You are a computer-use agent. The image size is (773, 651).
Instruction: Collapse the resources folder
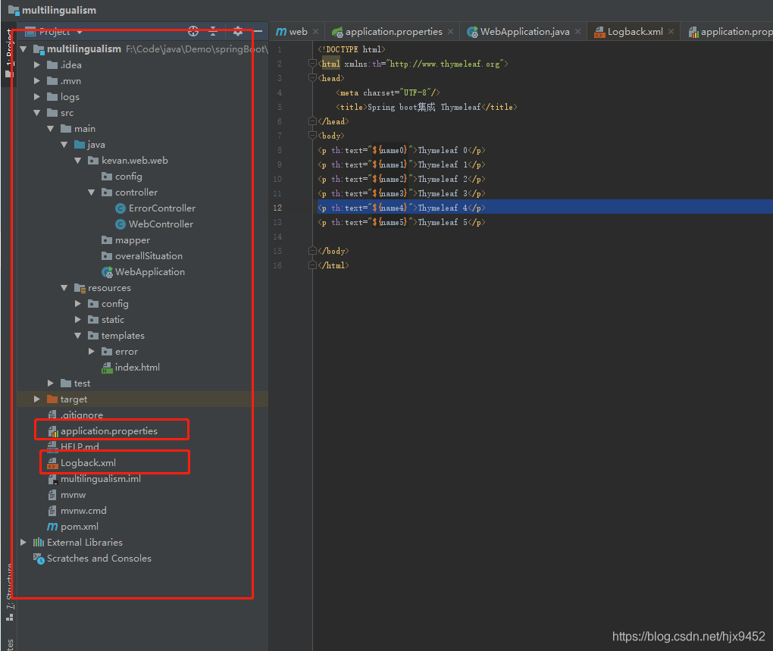pyautogui.click(x=64, y=288)
